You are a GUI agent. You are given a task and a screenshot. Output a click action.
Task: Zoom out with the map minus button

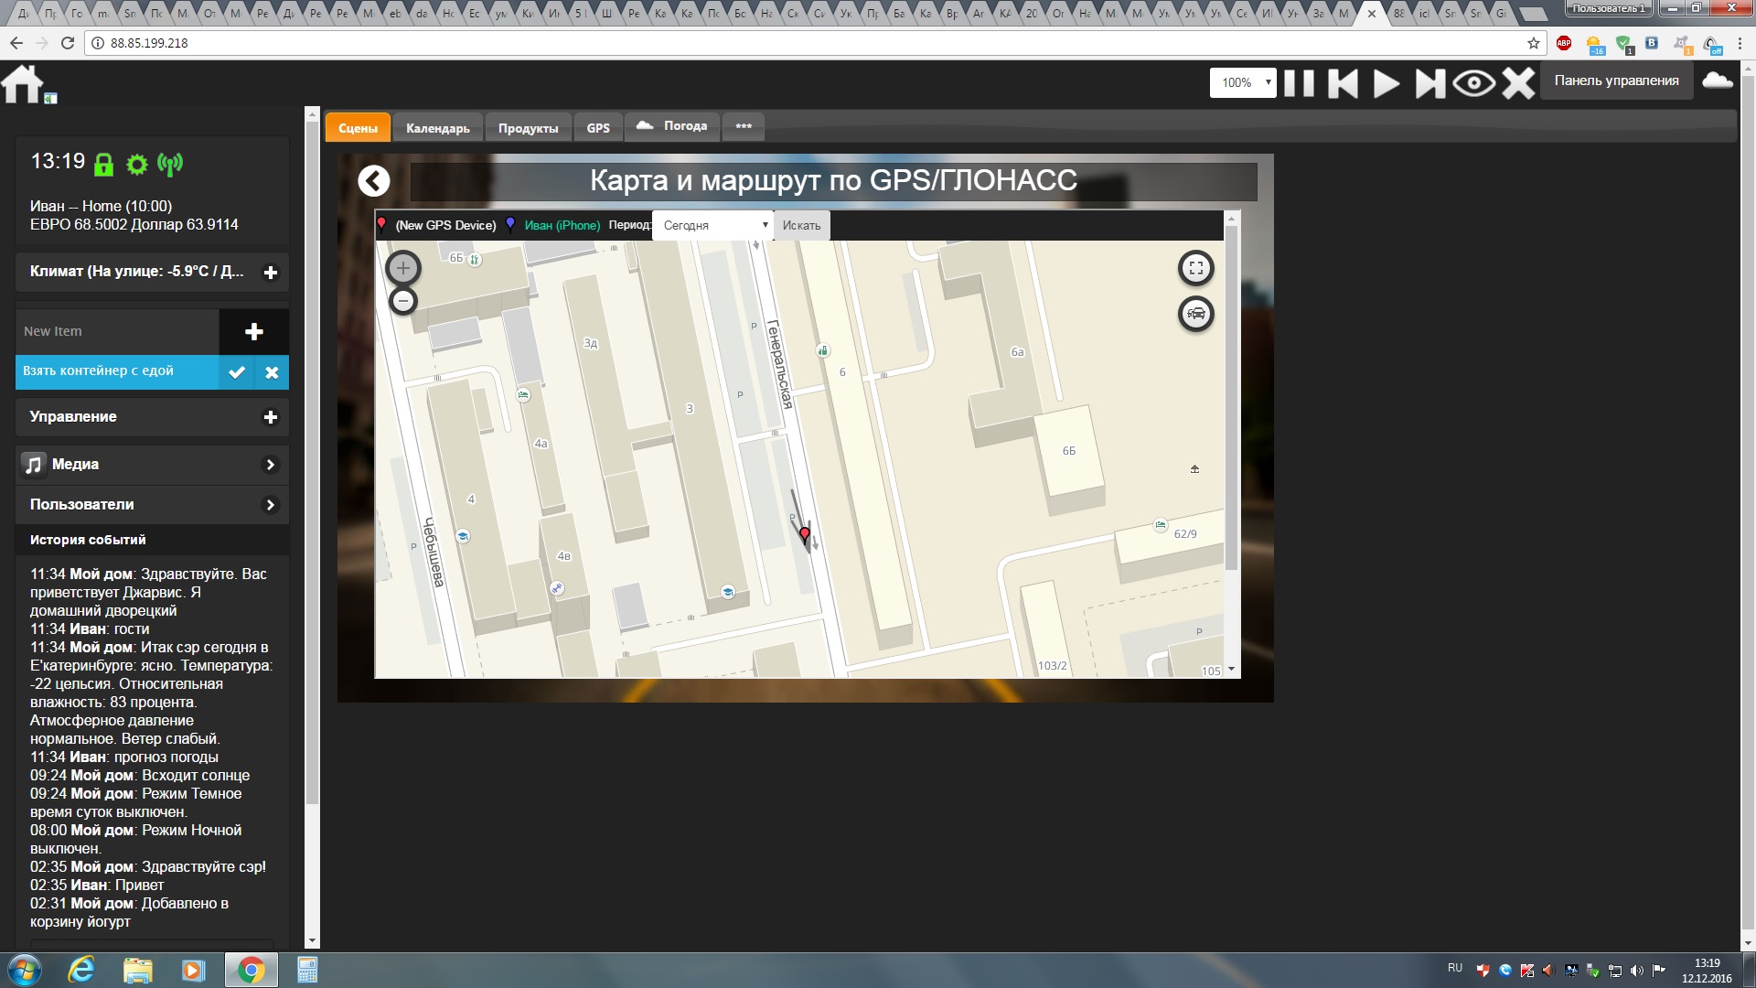403,301
